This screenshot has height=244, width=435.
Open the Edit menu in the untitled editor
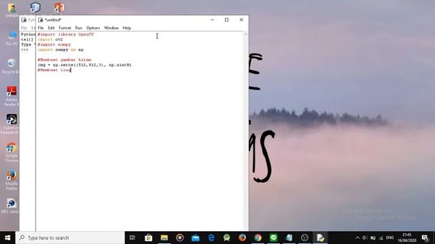tap(51, 28)
